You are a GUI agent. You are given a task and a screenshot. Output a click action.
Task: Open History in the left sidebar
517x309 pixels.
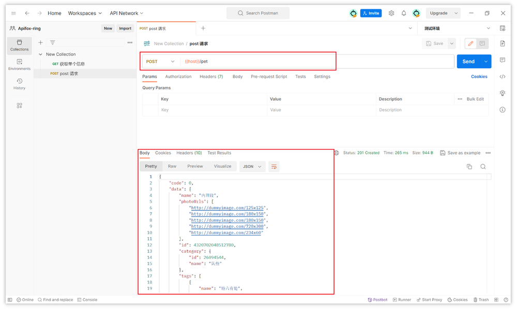[x=19, y=84]
